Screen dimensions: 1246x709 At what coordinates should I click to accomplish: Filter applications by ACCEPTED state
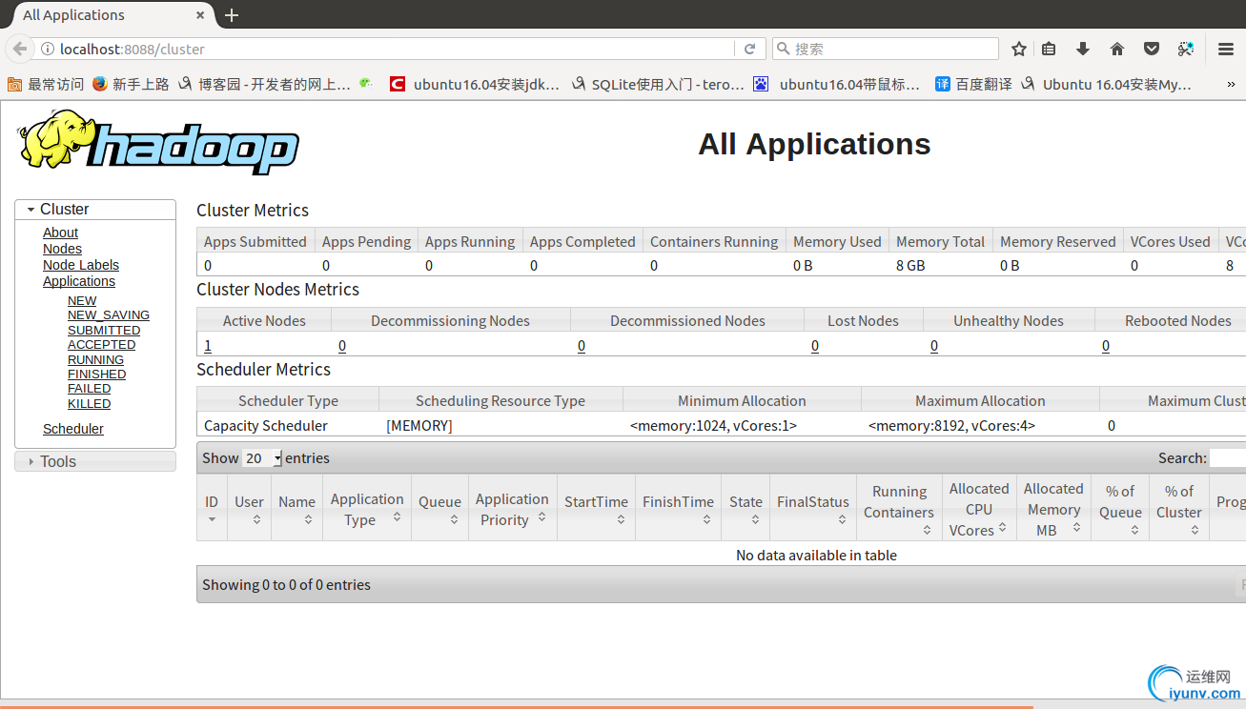101,345
